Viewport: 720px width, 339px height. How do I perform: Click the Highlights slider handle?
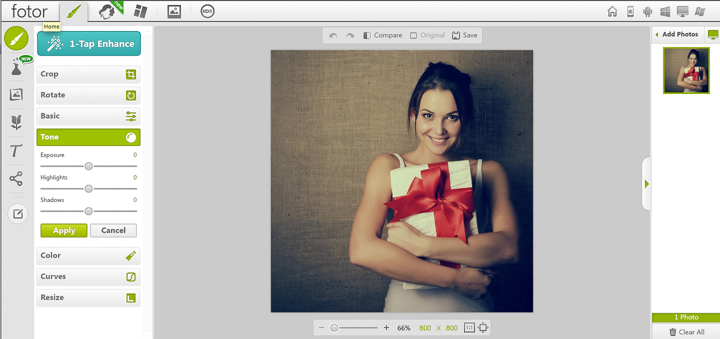pos(88,188)
